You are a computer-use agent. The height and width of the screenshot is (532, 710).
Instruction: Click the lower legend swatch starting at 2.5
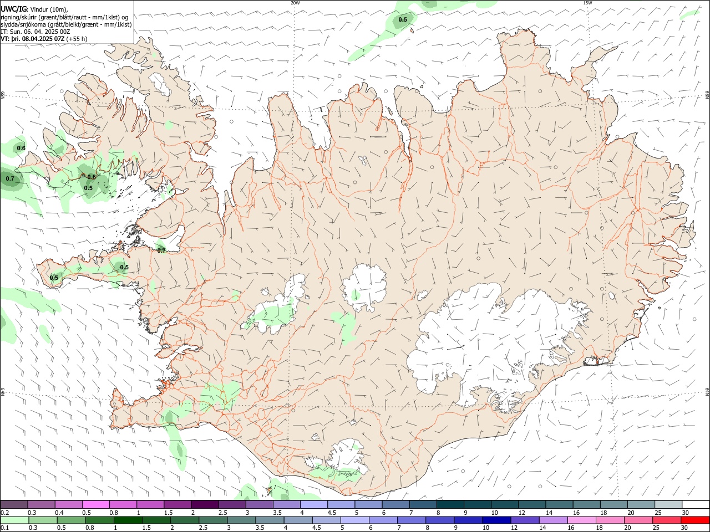coord(213,520)
